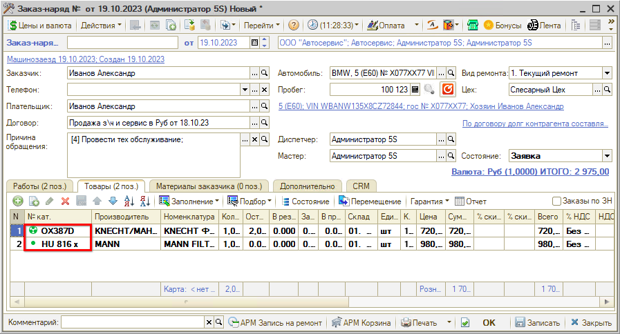The width and height of the screenshot is (620, 334).
Task: Select Товары (2 поз.) tab
Action: click(x=111, y=186)
